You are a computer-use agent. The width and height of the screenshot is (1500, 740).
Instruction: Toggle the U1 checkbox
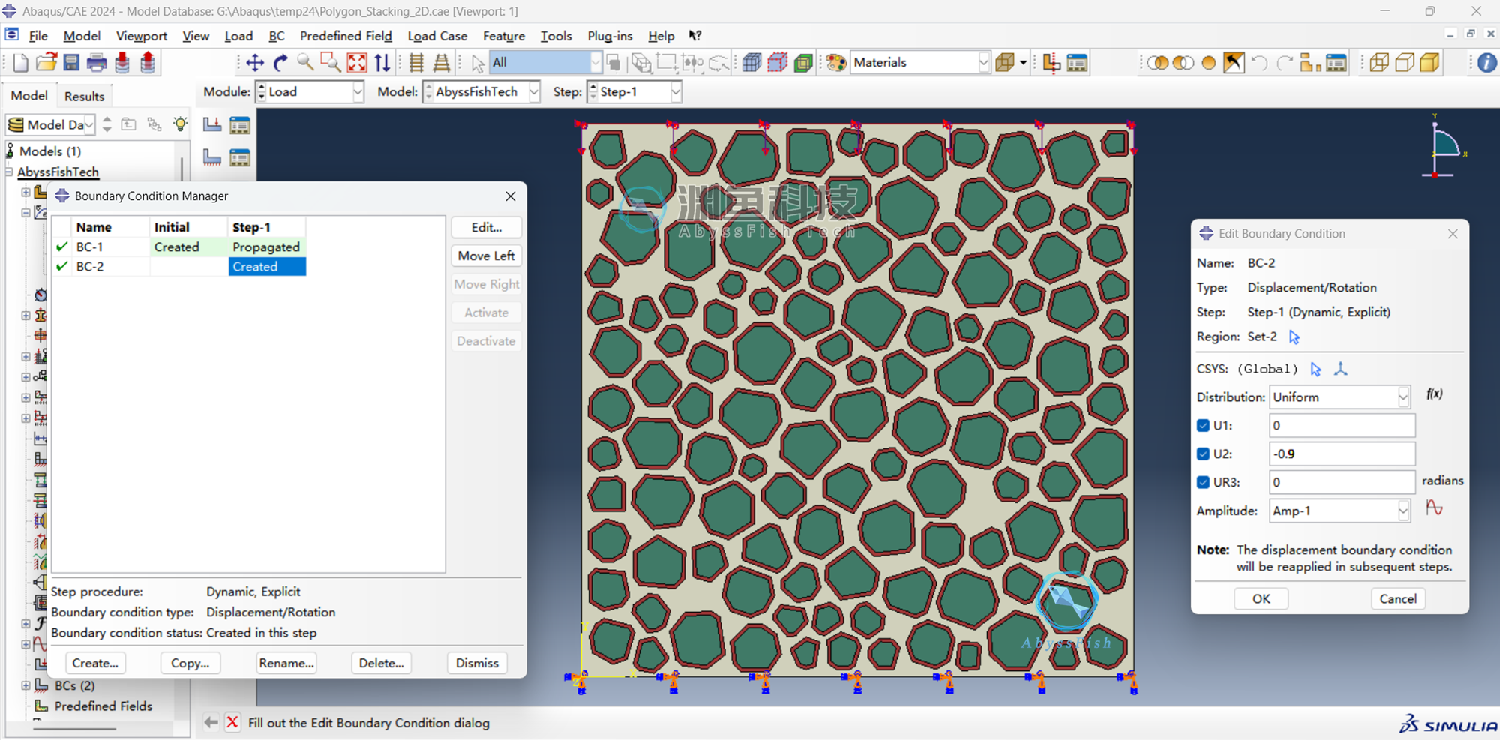1204,426
